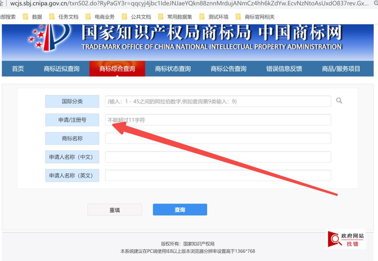Click the browser address bar URL

click(x=189, y=4)
